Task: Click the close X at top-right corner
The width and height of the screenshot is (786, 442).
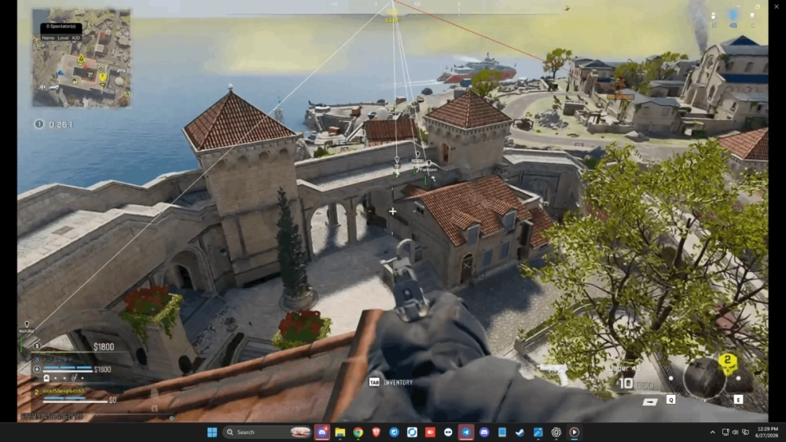Action: (777, 6)
